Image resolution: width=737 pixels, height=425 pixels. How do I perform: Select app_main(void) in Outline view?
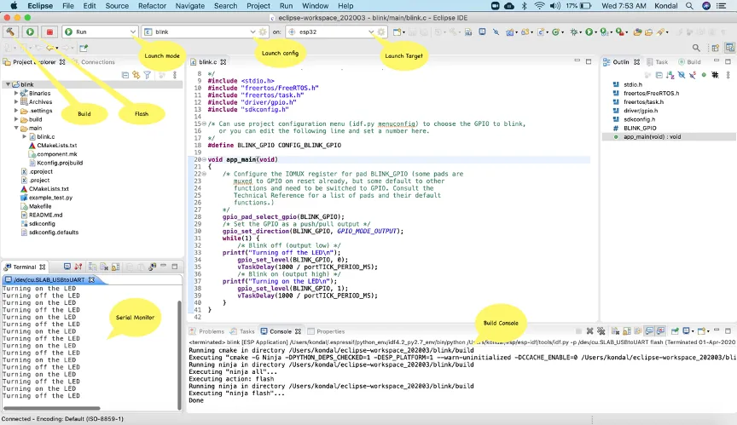coord(652,136)
